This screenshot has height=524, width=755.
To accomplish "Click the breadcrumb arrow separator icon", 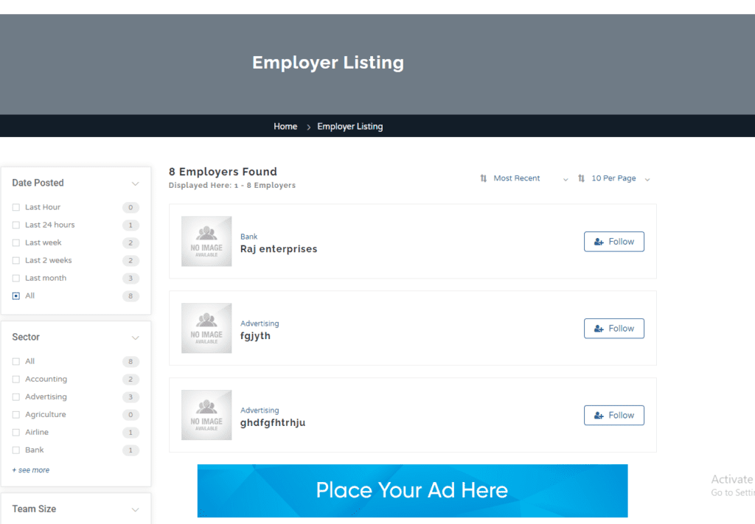I will coord(308,127).
